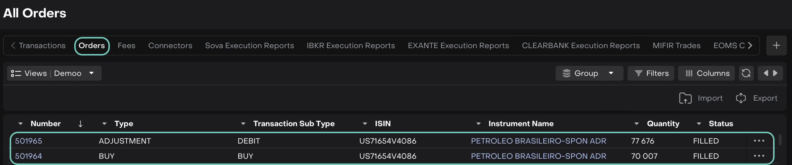Click the Export icon

point(740,98)
